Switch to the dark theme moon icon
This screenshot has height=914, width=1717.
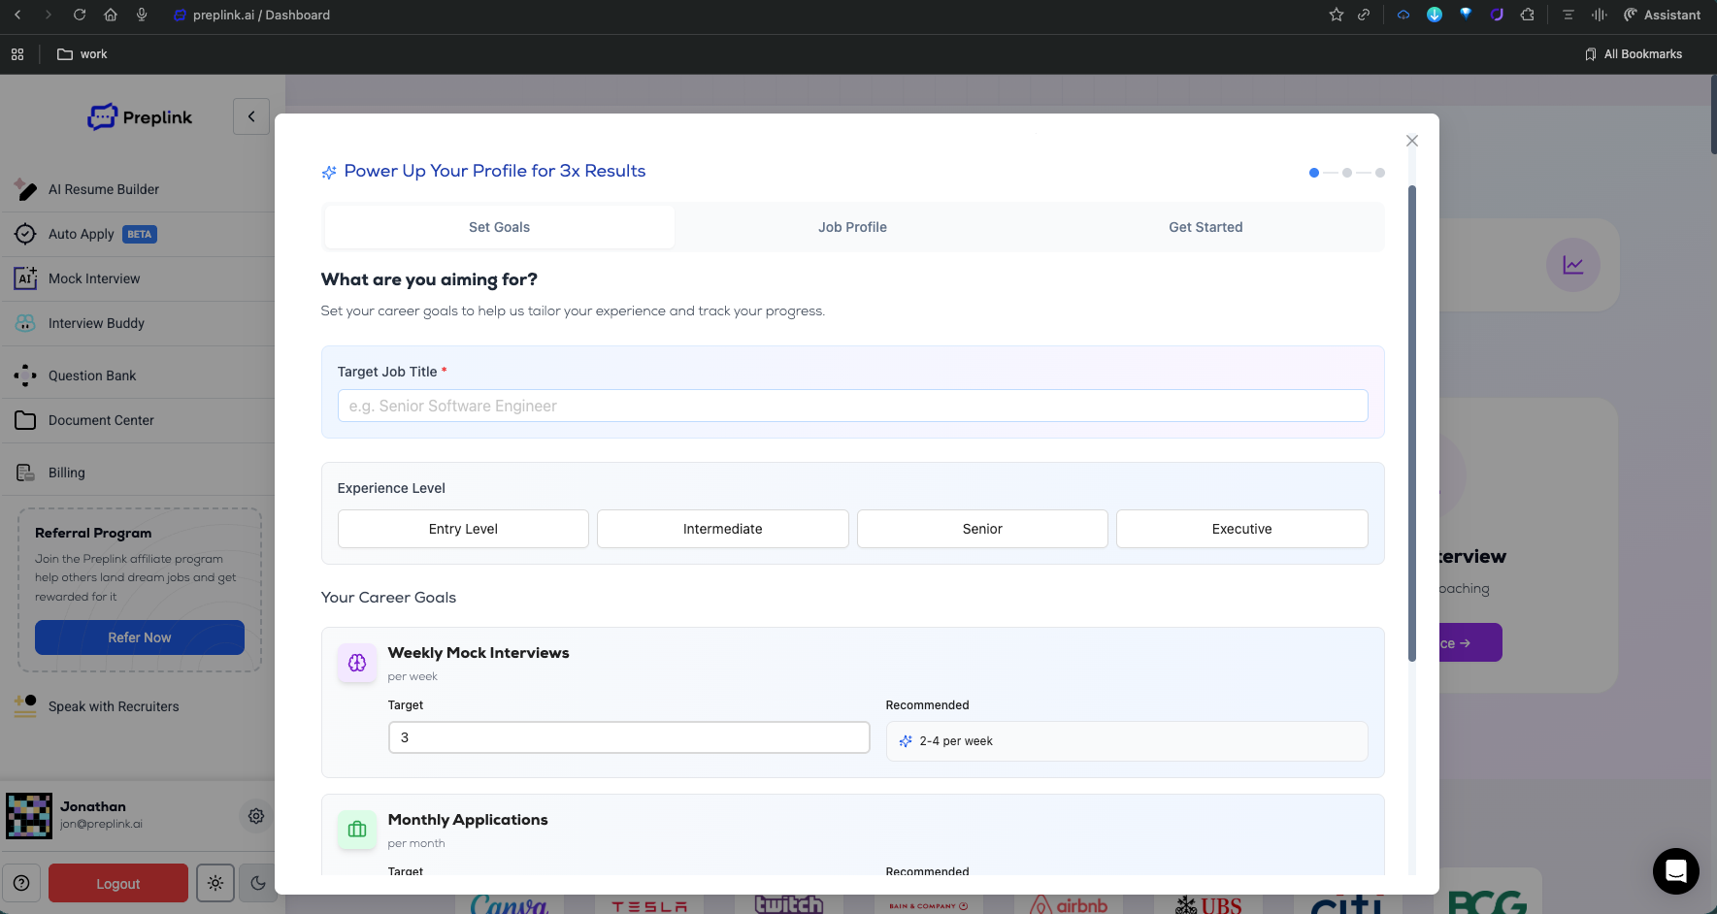pos(258,883)
